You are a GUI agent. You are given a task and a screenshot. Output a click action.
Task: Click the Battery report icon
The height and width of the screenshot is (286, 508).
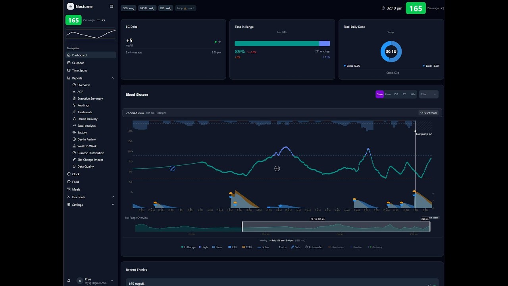(74, 132)
